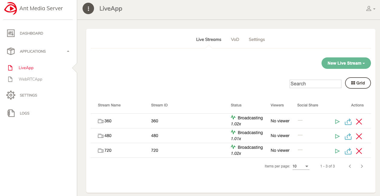Click the Applications cube icon
The image size is (380, 196).
pyautogui.click(x=11, y=51)
